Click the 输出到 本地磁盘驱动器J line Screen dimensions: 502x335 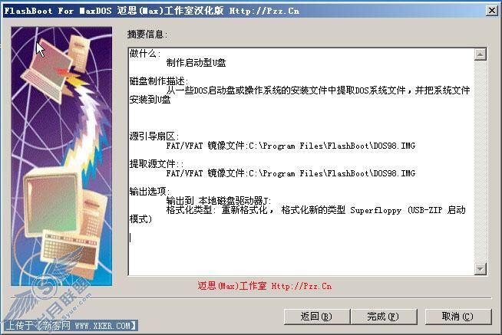coord(218,201)
